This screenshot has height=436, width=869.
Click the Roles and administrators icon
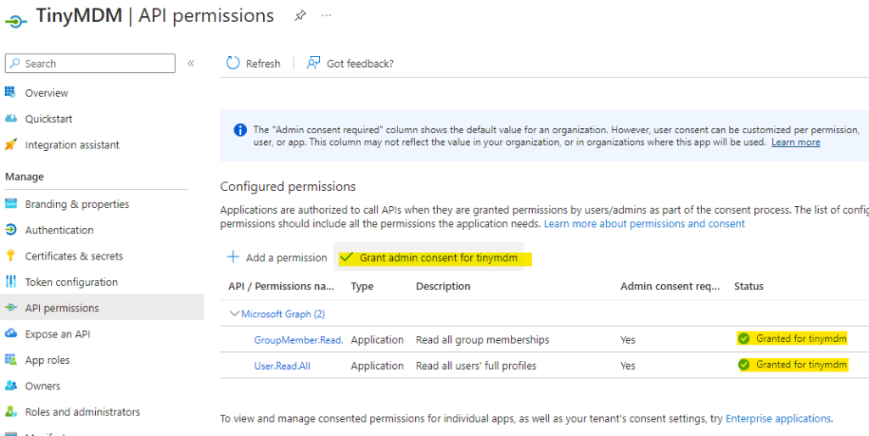coord(10,411)
